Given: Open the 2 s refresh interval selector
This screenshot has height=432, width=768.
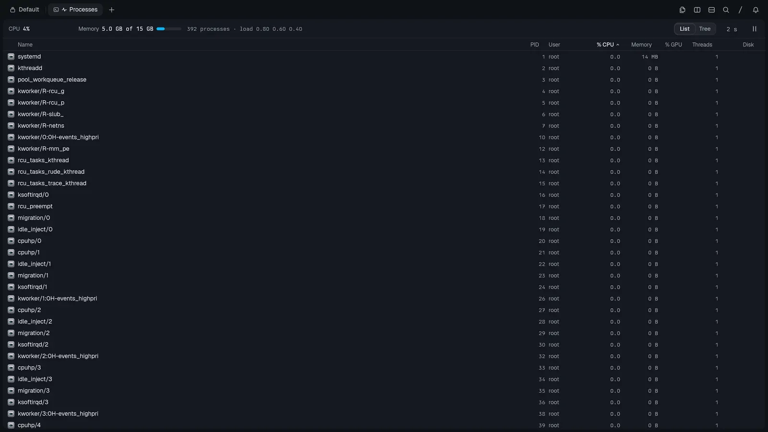Looking at the screenshot, I should [x=732, y=29].
